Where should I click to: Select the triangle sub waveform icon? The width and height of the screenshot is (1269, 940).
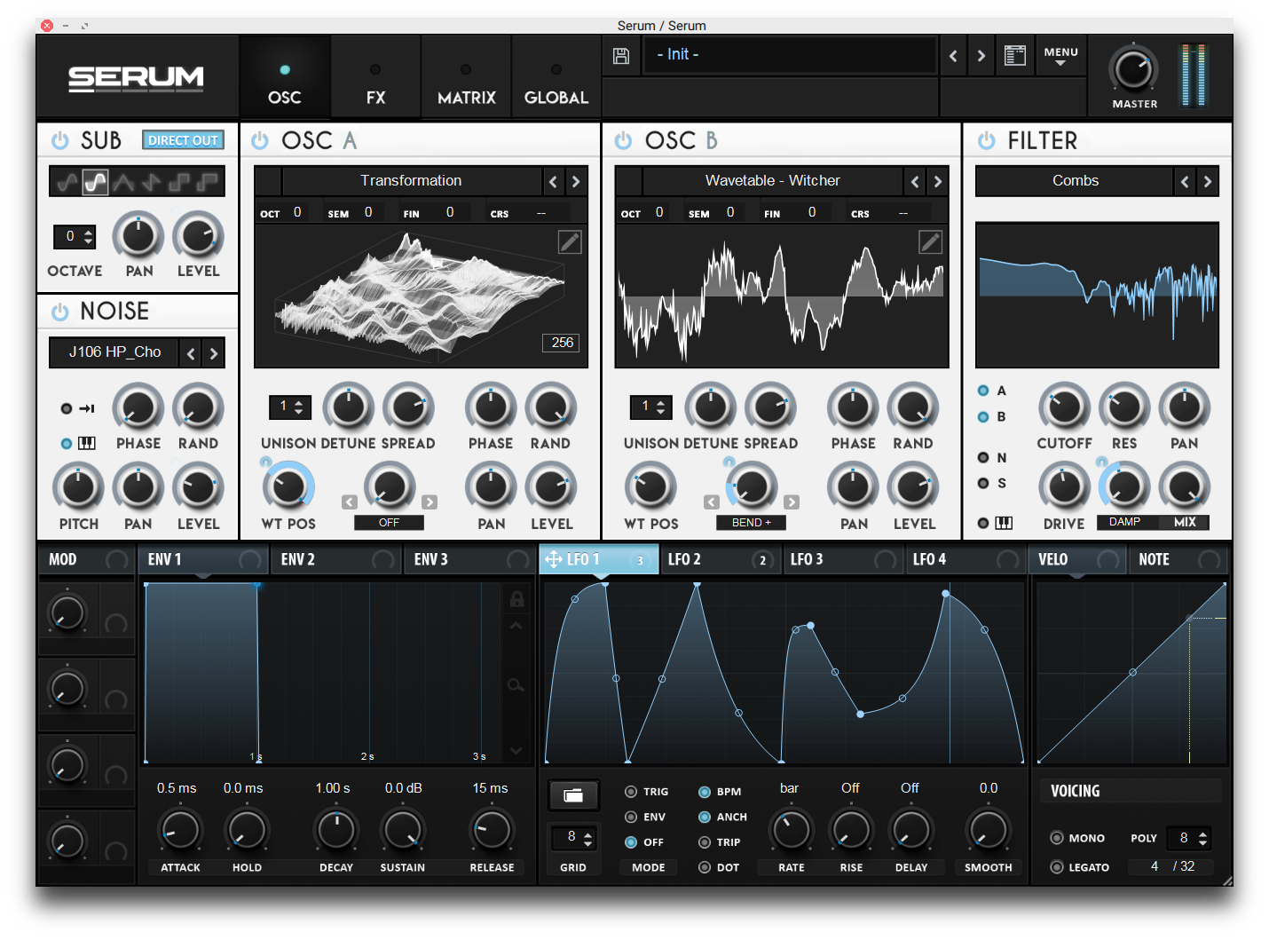coord(122,182)
